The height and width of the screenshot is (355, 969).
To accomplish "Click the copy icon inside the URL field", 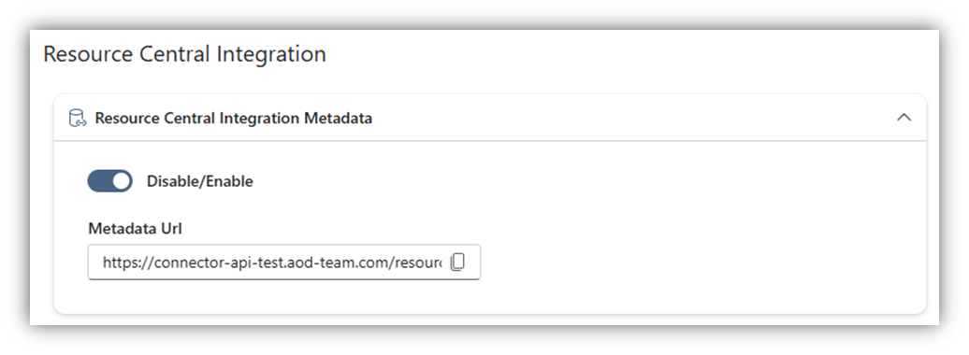I will pyautogui.click(x=457, y=262).
